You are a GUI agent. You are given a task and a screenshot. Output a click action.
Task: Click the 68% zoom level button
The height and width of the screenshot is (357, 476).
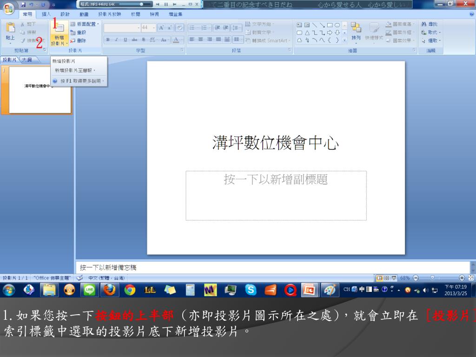pyautogui.click(x=405, y=278)
